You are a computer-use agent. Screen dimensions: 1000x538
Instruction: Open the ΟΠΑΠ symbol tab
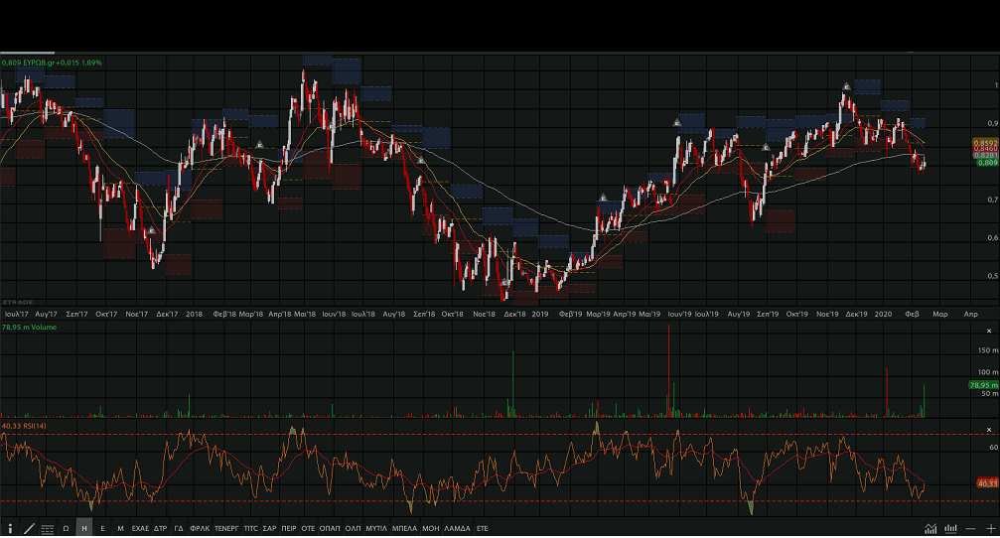coord(330,529)
